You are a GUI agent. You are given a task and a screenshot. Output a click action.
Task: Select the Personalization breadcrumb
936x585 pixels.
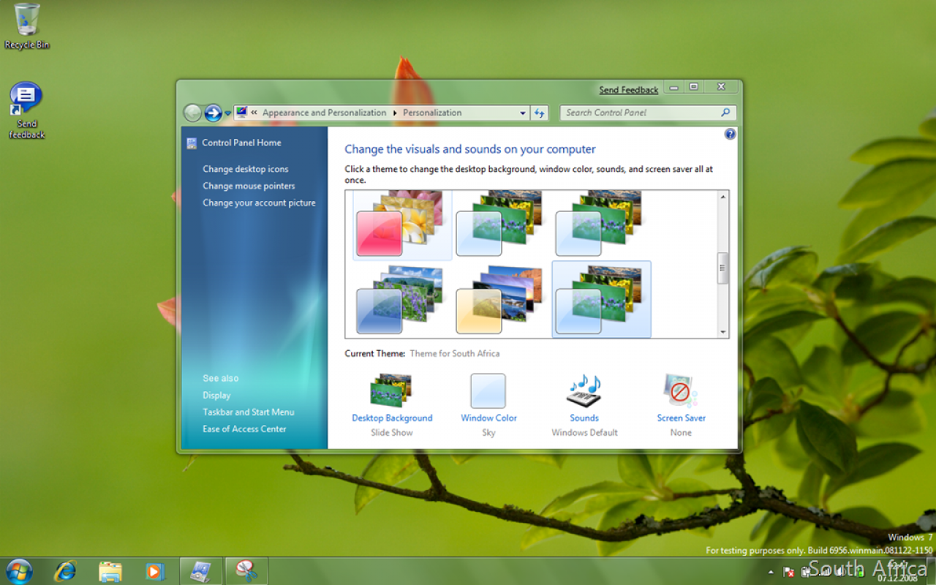(432, 113)
